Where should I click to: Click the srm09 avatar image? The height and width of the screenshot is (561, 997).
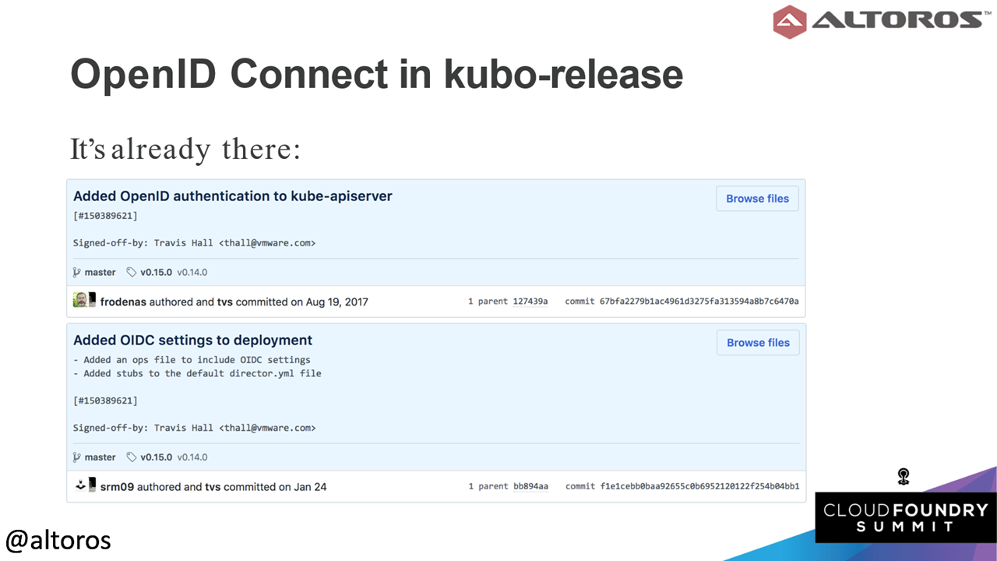tap(80, 485)
